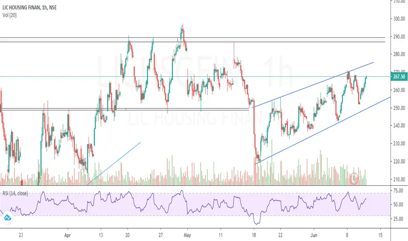Click the 27 date label on time axis
Image resolution: width=408 pixels, height=241 pixels.
click(x=161, y=235)
